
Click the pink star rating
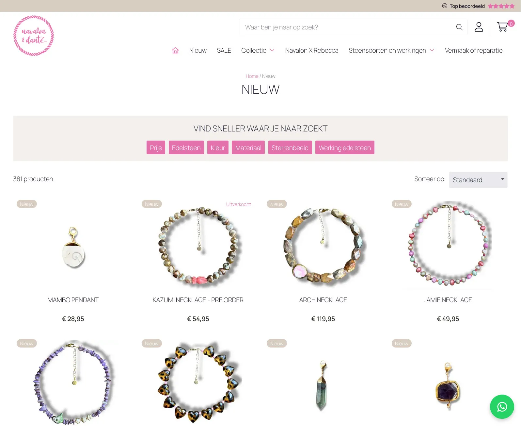pos(501,6)
